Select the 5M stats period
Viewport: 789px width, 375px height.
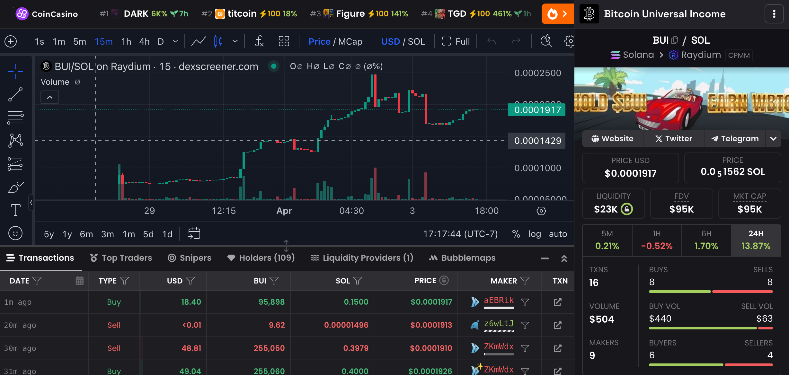pos(607,240)
